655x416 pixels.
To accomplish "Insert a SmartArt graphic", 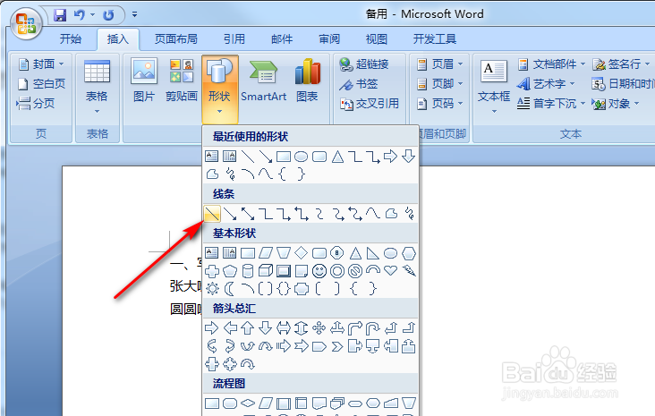I will 264,81.
